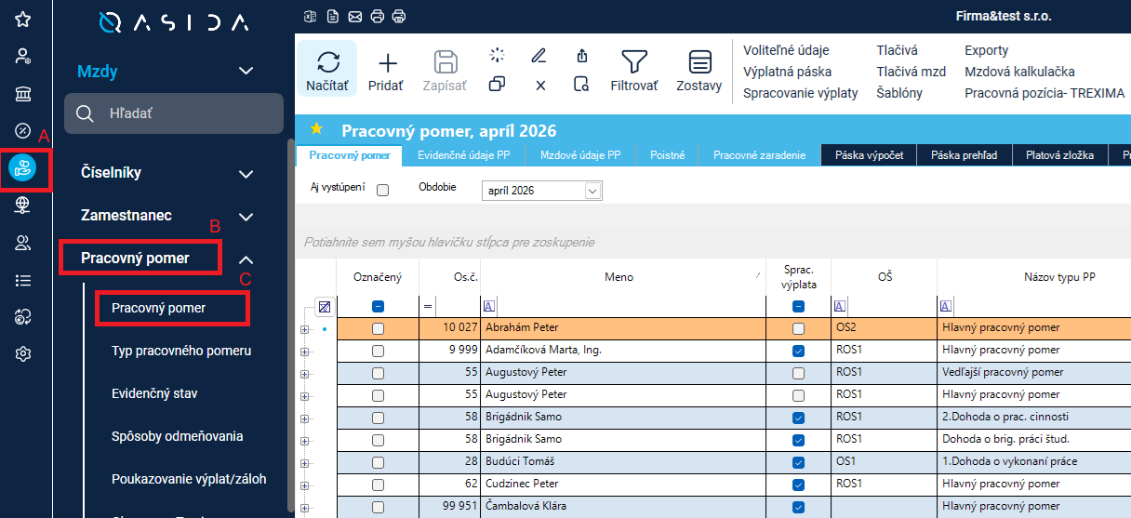Click the pencil edit toolbar icon
This screenshot has height=518, width=1131.
coord(539,56)
